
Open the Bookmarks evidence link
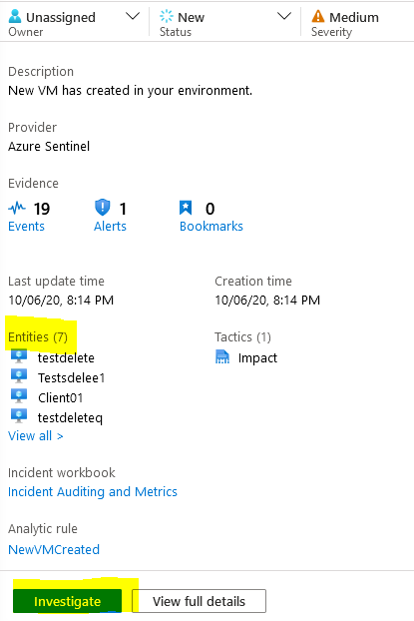[x=211, y=227]
